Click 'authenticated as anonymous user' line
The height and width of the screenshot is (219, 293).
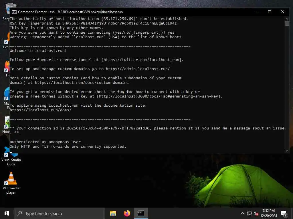(x=45, y=142)
